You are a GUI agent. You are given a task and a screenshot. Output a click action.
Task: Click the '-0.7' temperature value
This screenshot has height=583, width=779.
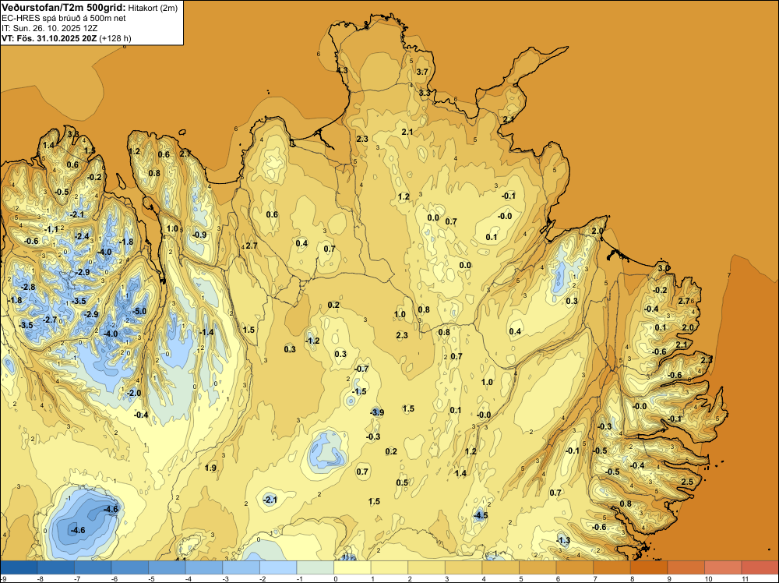[x=361, y=369]
